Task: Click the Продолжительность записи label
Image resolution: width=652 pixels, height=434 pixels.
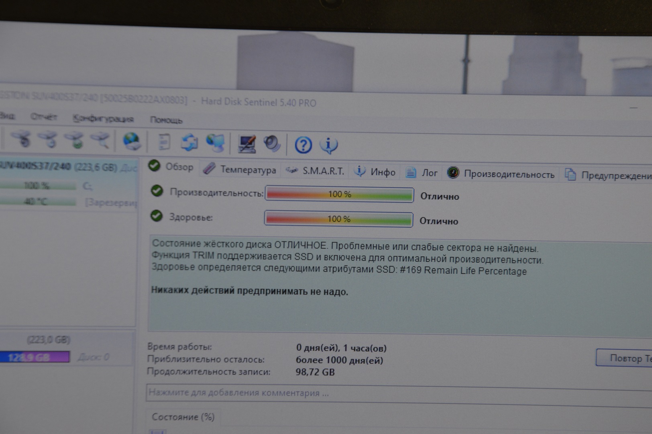Action: [208, 371]
